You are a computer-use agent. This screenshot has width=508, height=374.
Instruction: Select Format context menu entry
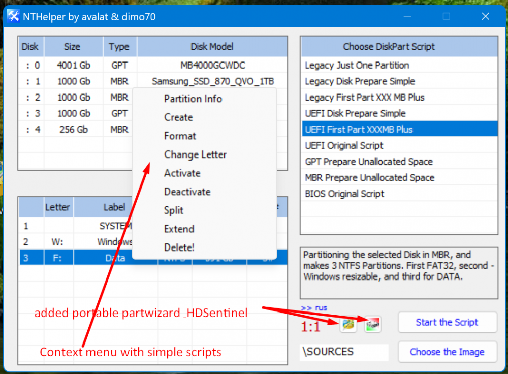(x=180, y=136)
